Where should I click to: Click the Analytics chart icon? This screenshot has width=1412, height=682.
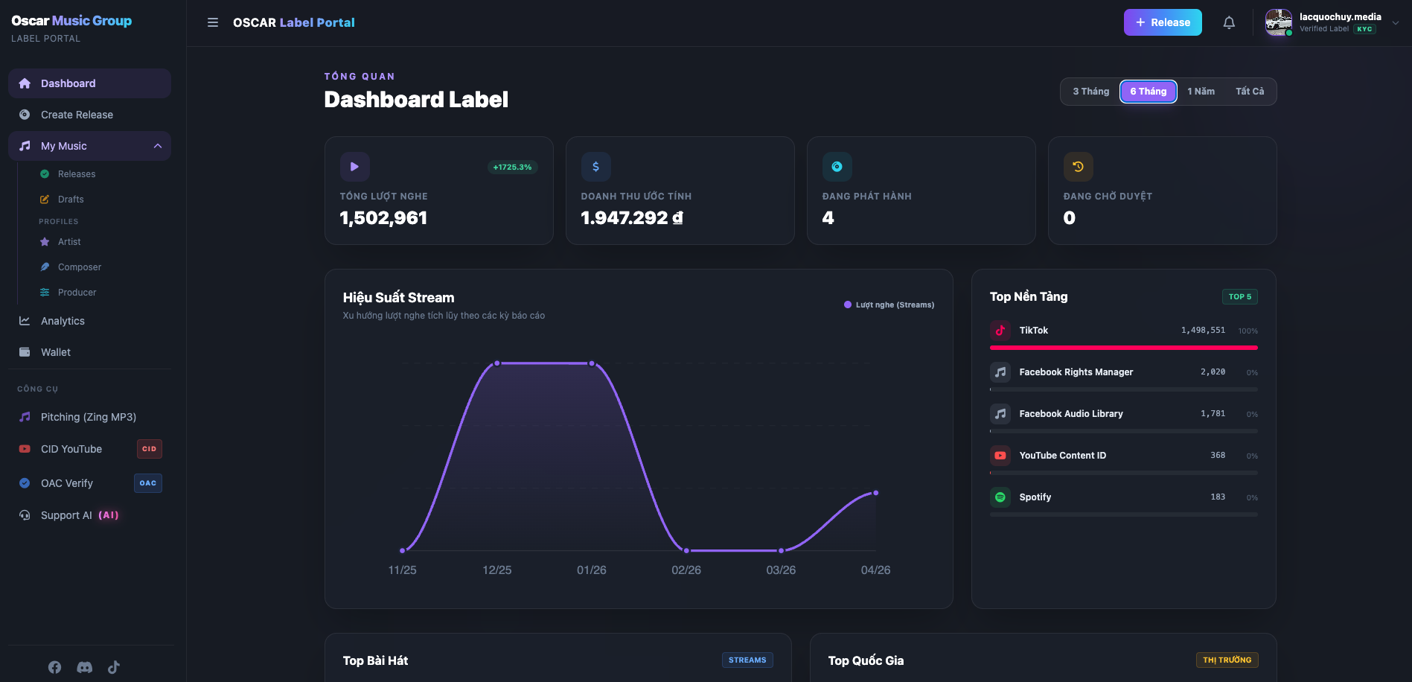pyautogui.click(x=25, y=321)
